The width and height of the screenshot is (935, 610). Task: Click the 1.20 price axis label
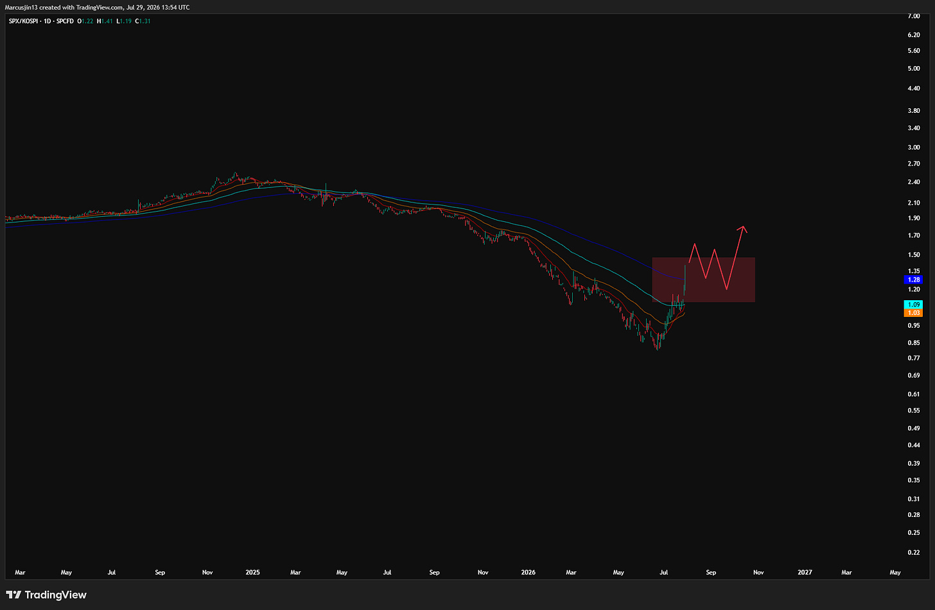click(913, 289)
